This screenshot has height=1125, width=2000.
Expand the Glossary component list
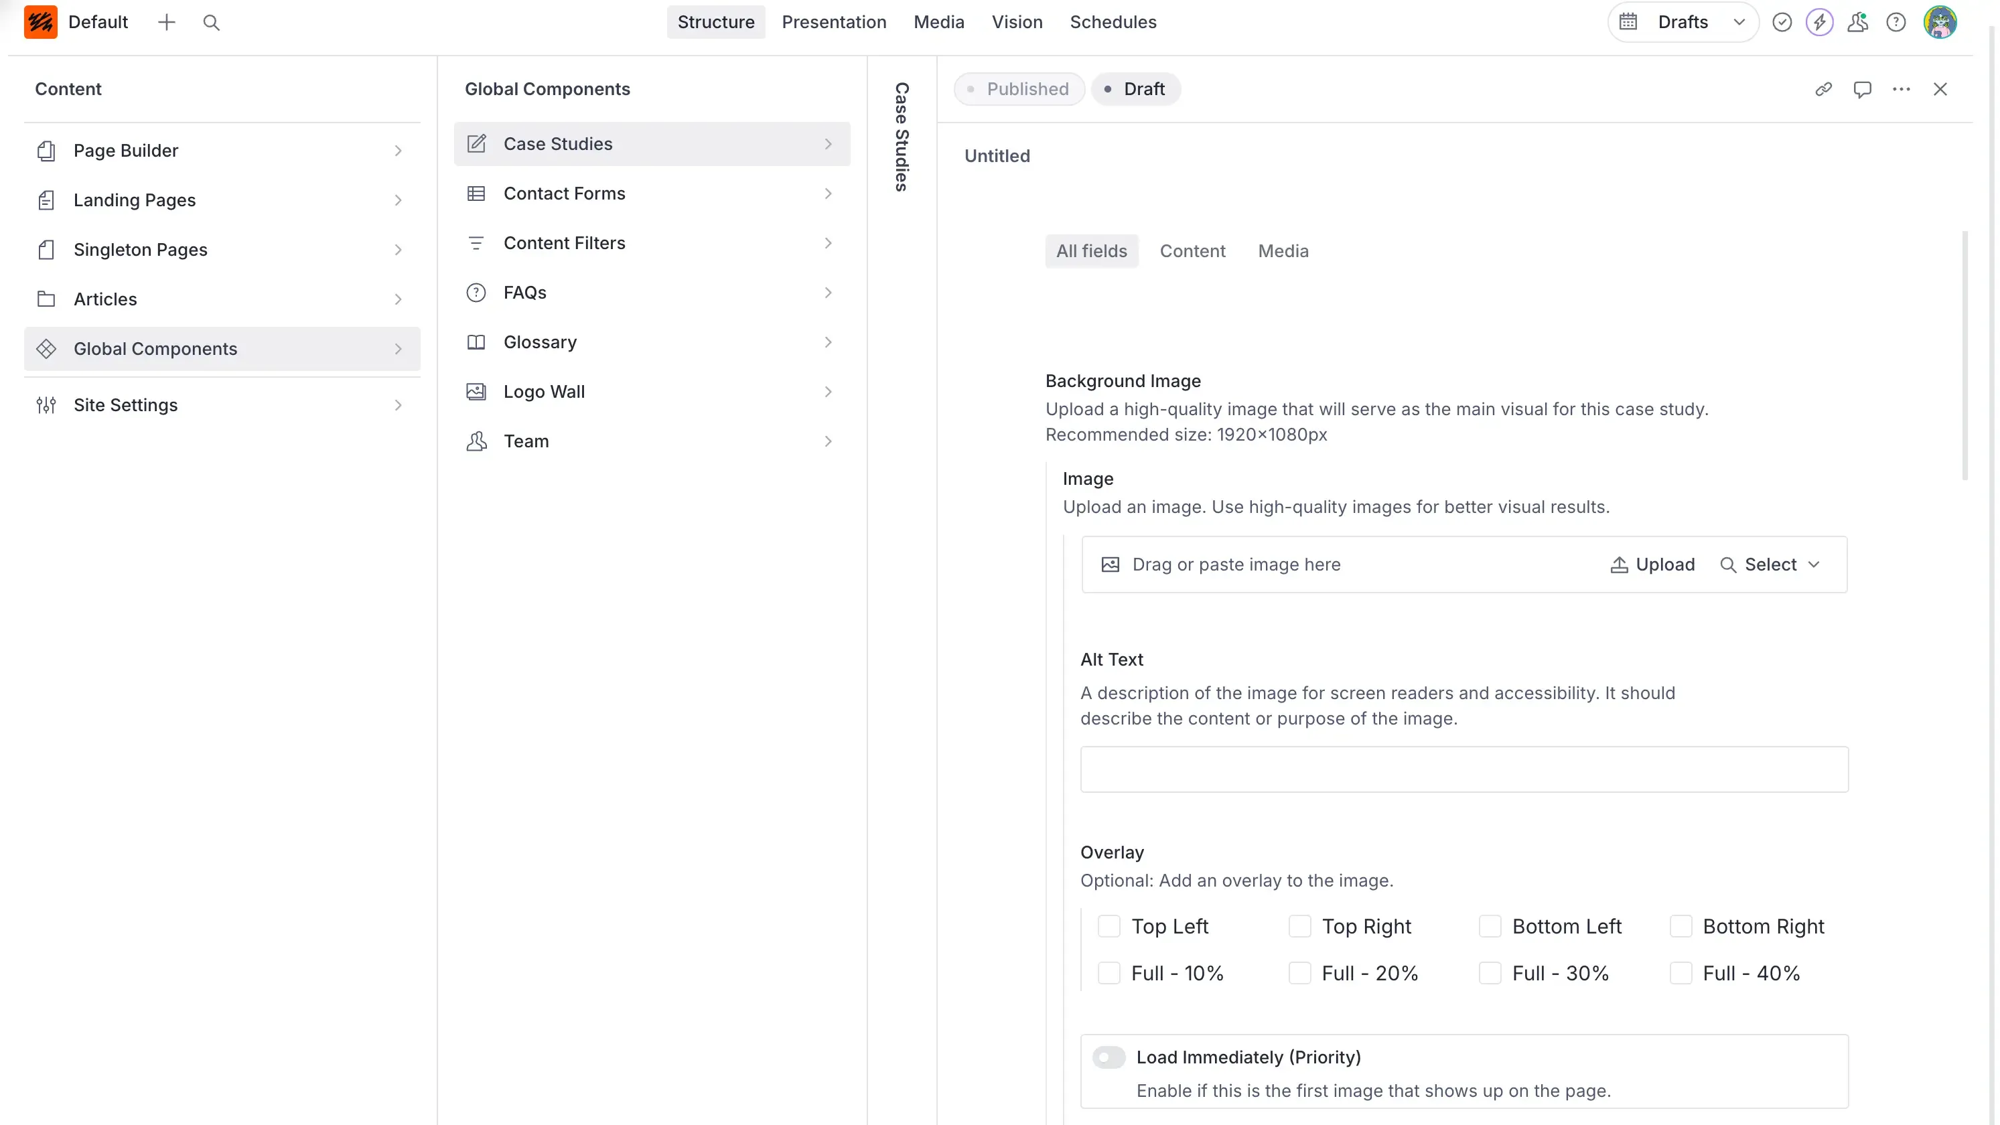[828, 342]
